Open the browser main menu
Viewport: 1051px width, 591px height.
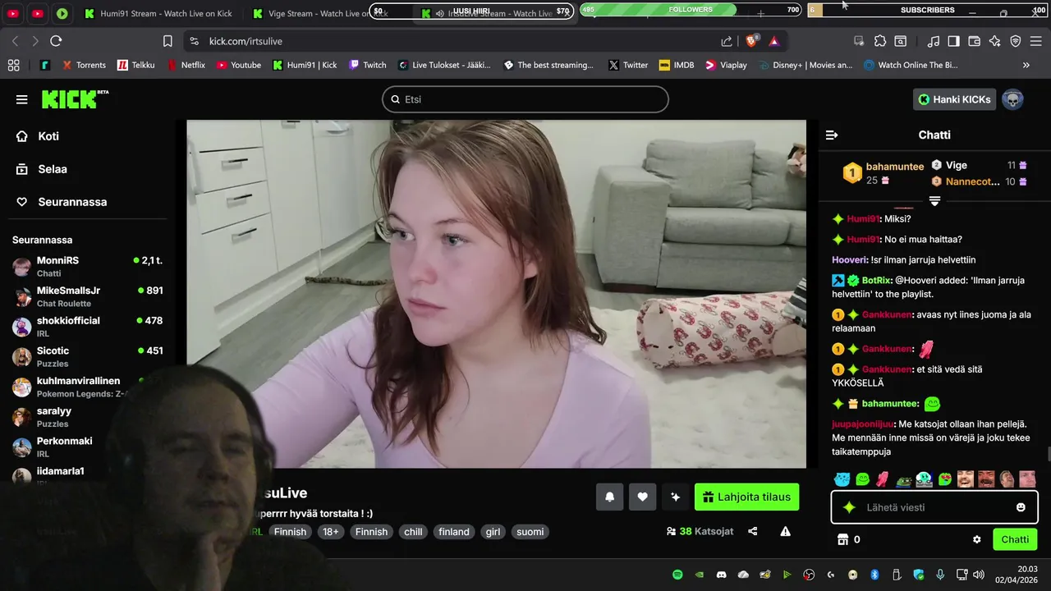point(1036,41)
